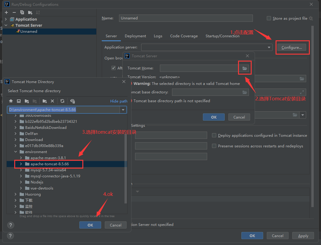
Task: Help question mark in Run/Debug Configurations window
Action: point(10,236)
